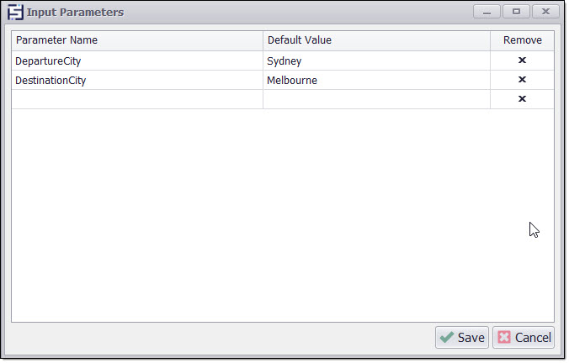Save the input parameters

coord(461,337)
